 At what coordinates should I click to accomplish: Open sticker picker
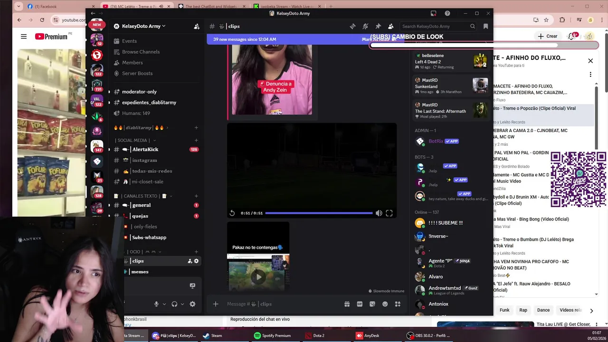372,304
